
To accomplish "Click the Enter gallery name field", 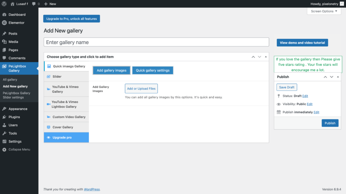I will point(156,42).
